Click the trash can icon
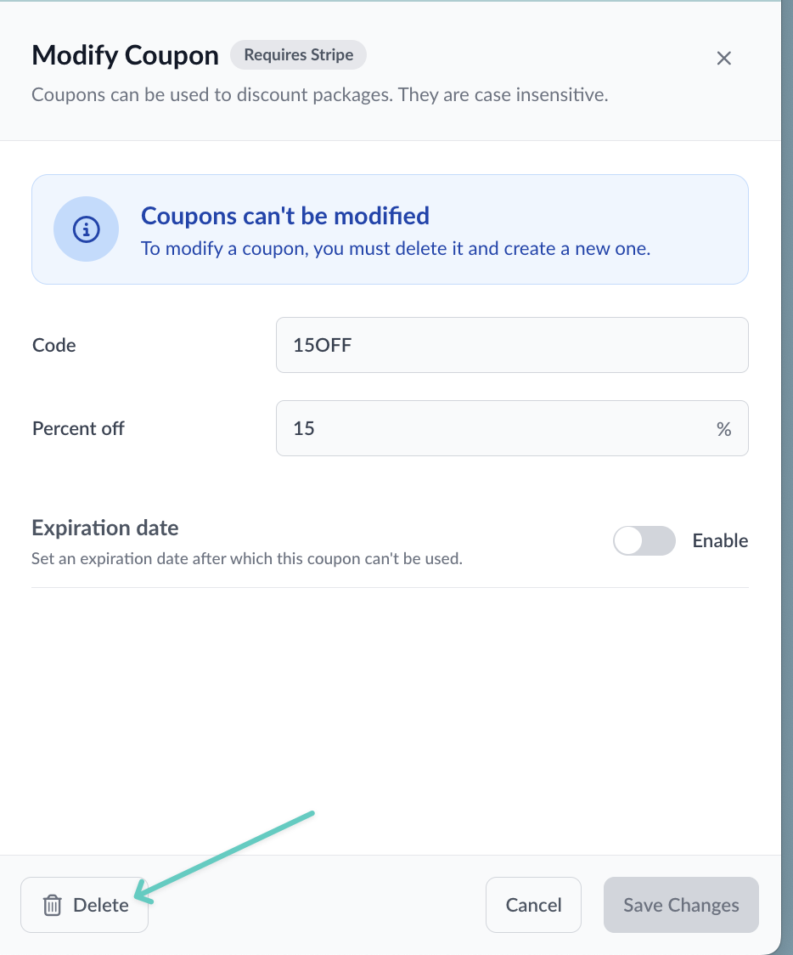 (53, 906)
